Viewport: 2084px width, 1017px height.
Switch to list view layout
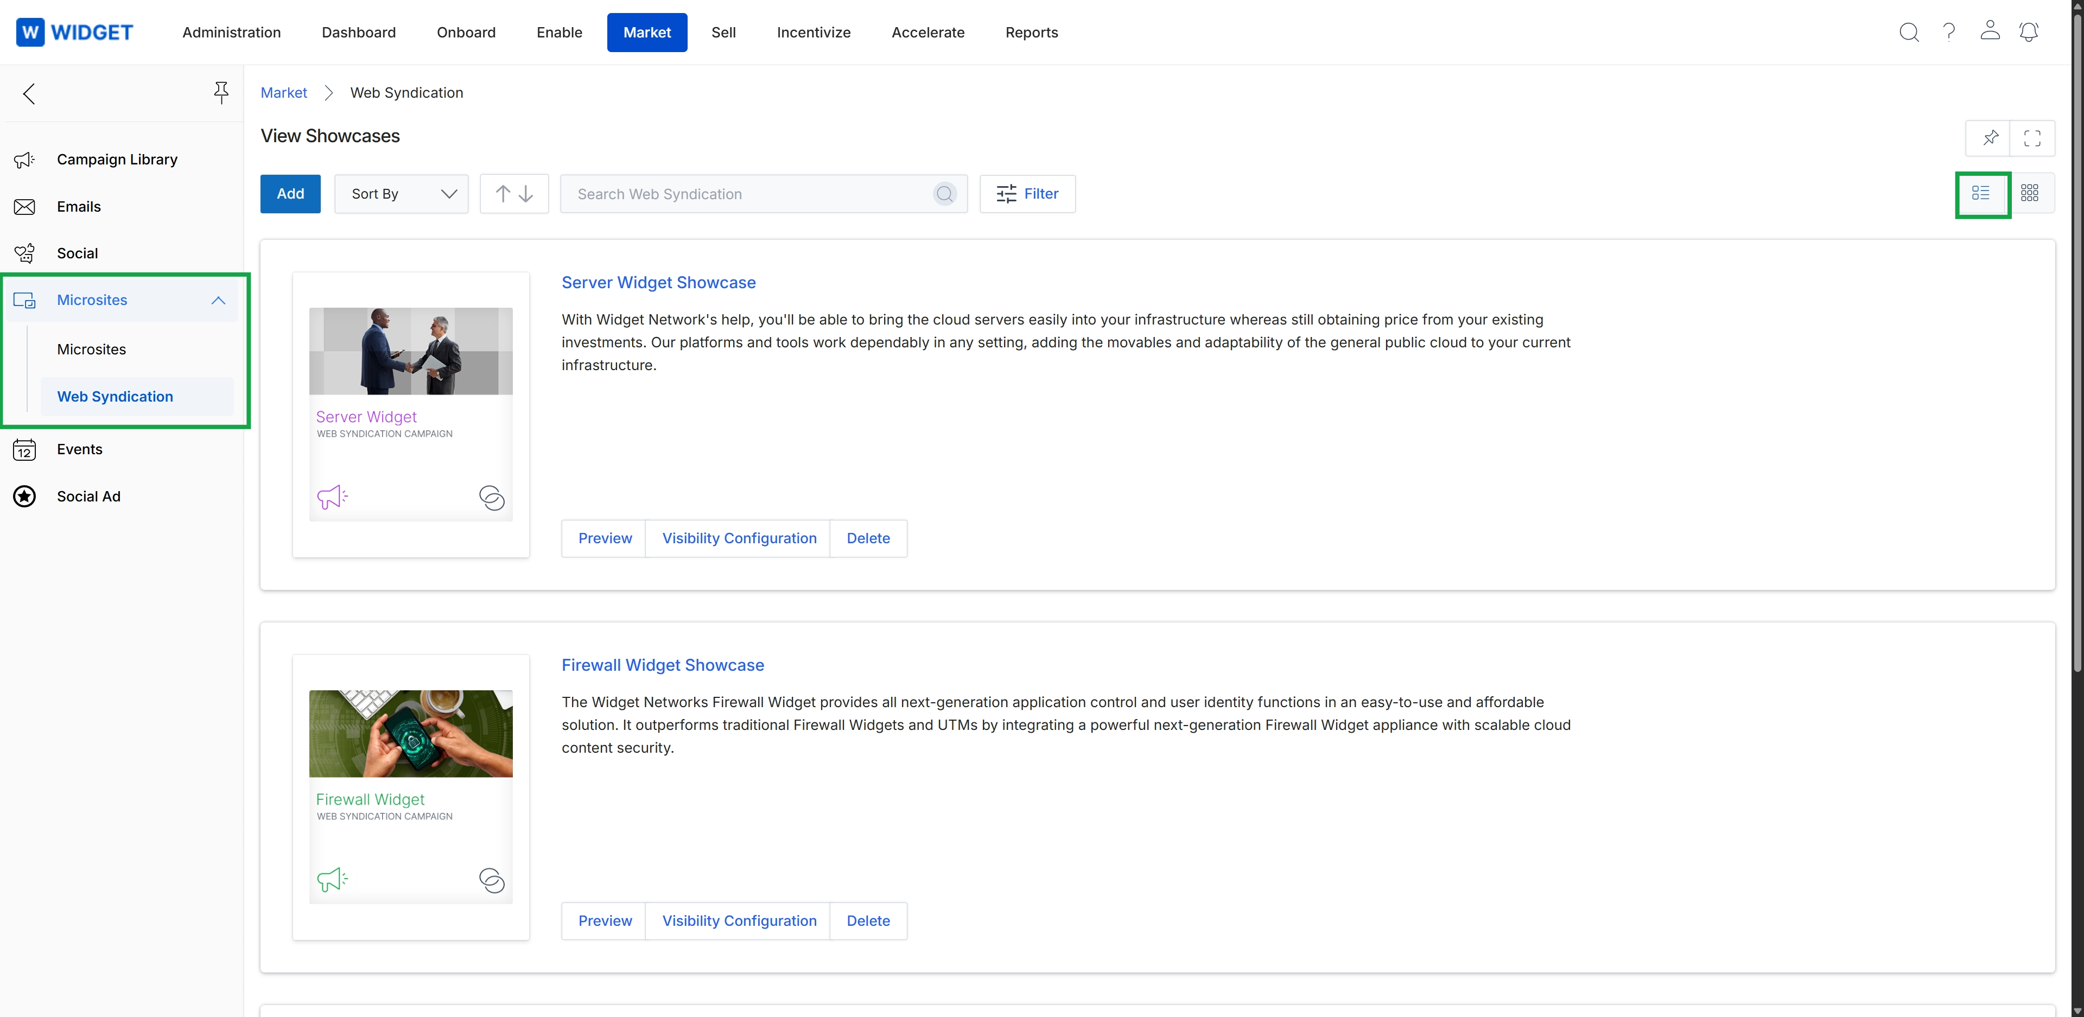(1980, 193)
